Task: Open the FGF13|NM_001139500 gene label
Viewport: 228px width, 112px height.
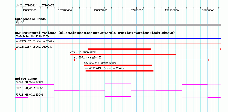Action: (x=29, y=88)
